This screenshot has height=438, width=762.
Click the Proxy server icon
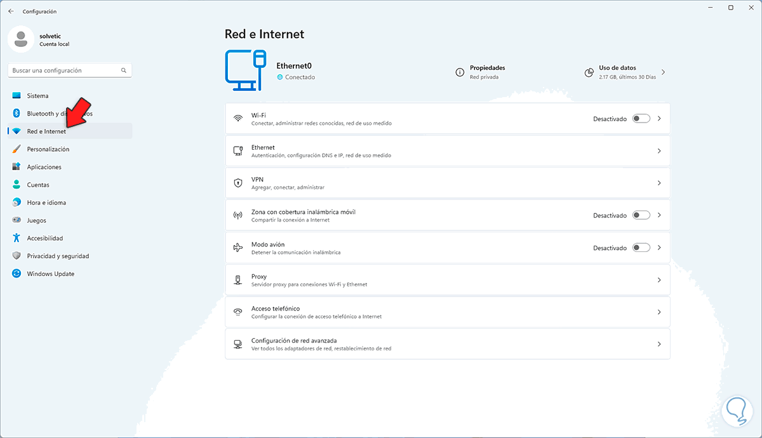click(x=238, y=280)
